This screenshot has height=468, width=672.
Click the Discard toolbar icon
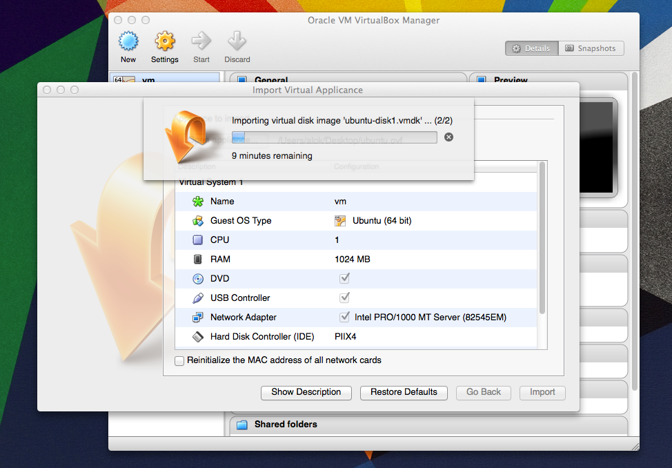(237, 42)
